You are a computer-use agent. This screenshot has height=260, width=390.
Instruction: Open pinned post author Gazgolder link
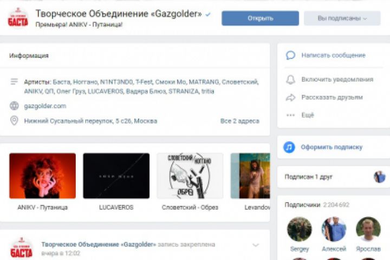[x=99, y=245]
